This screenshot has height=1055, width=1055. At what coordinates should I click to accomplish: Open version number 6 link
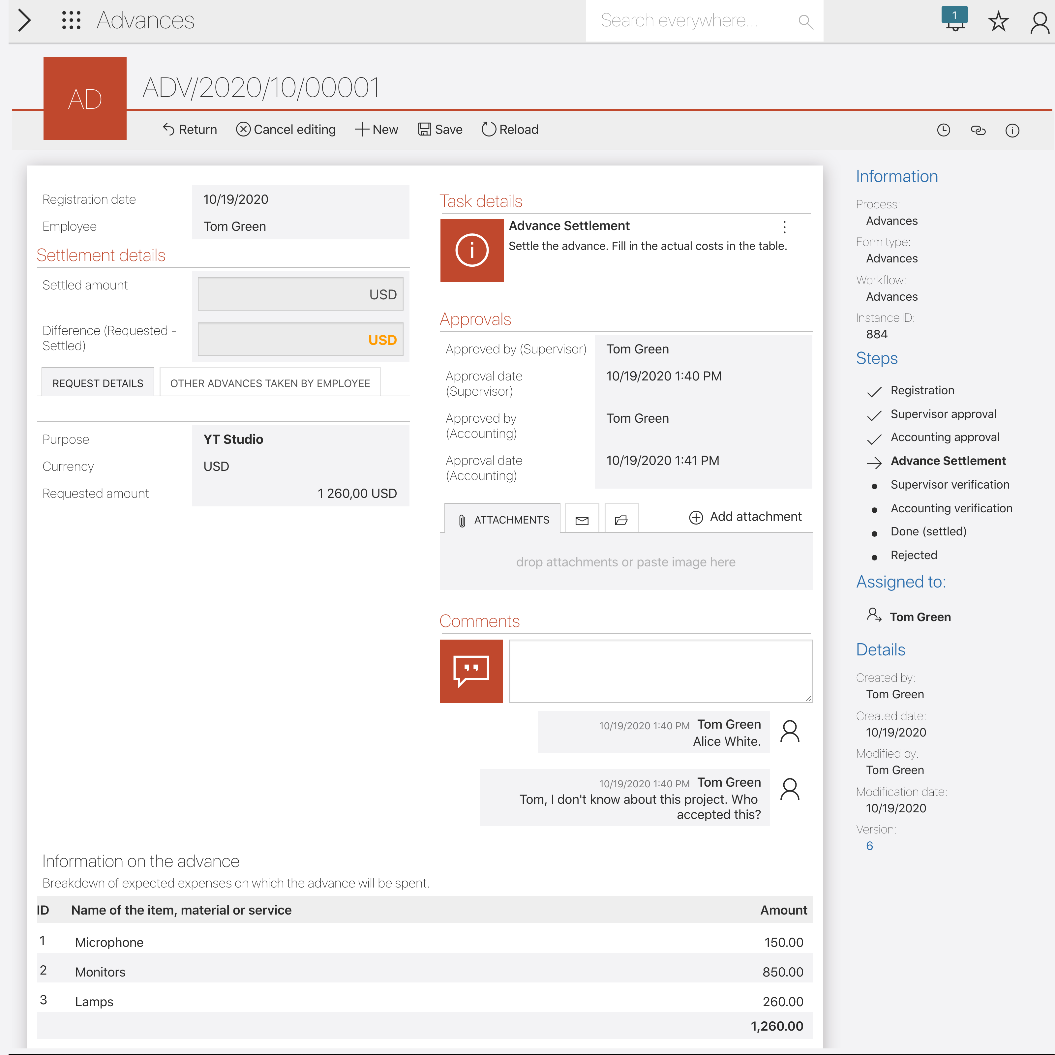(x=869, y=846)
